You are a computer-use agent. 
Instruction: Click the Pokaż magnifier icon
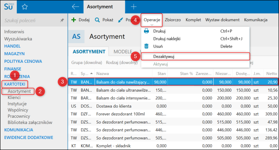[x=97, y=20]
